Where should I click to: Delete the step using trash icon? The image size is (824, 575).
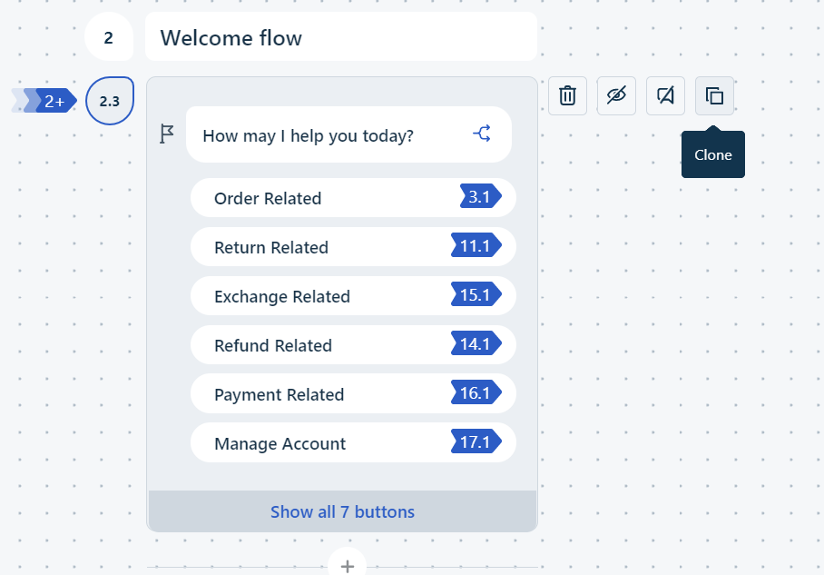click(x=567, y=95)
